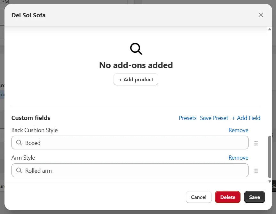Click the search icon in the Boxed field
Image resolution: width=276 pixels, height=214 pixels.
tap(19, 143)
